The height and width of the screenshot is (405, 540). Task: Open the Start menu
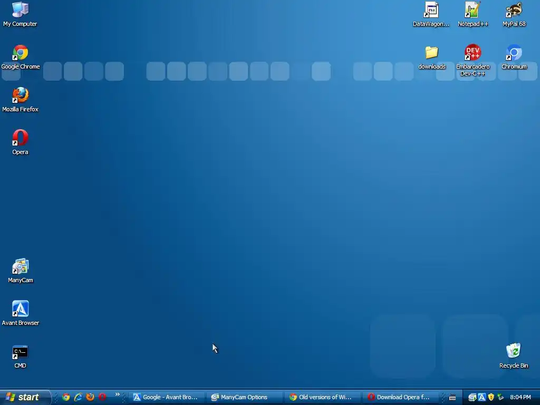click(x=24, y=397)
